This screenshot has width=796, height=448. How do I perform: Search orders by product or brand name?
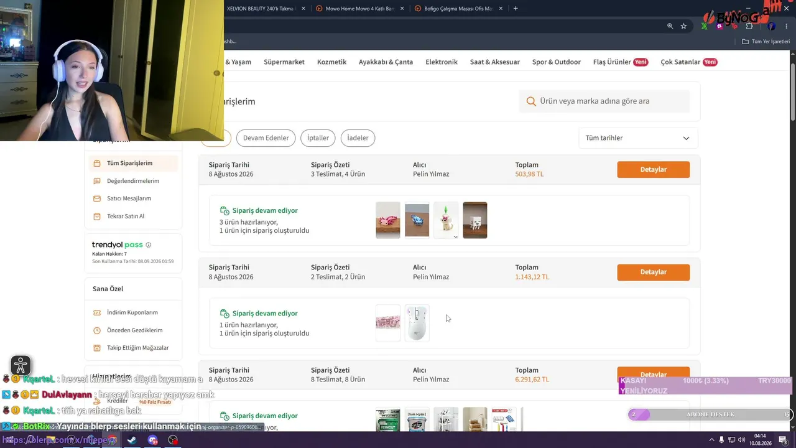(x=604, y=101)
